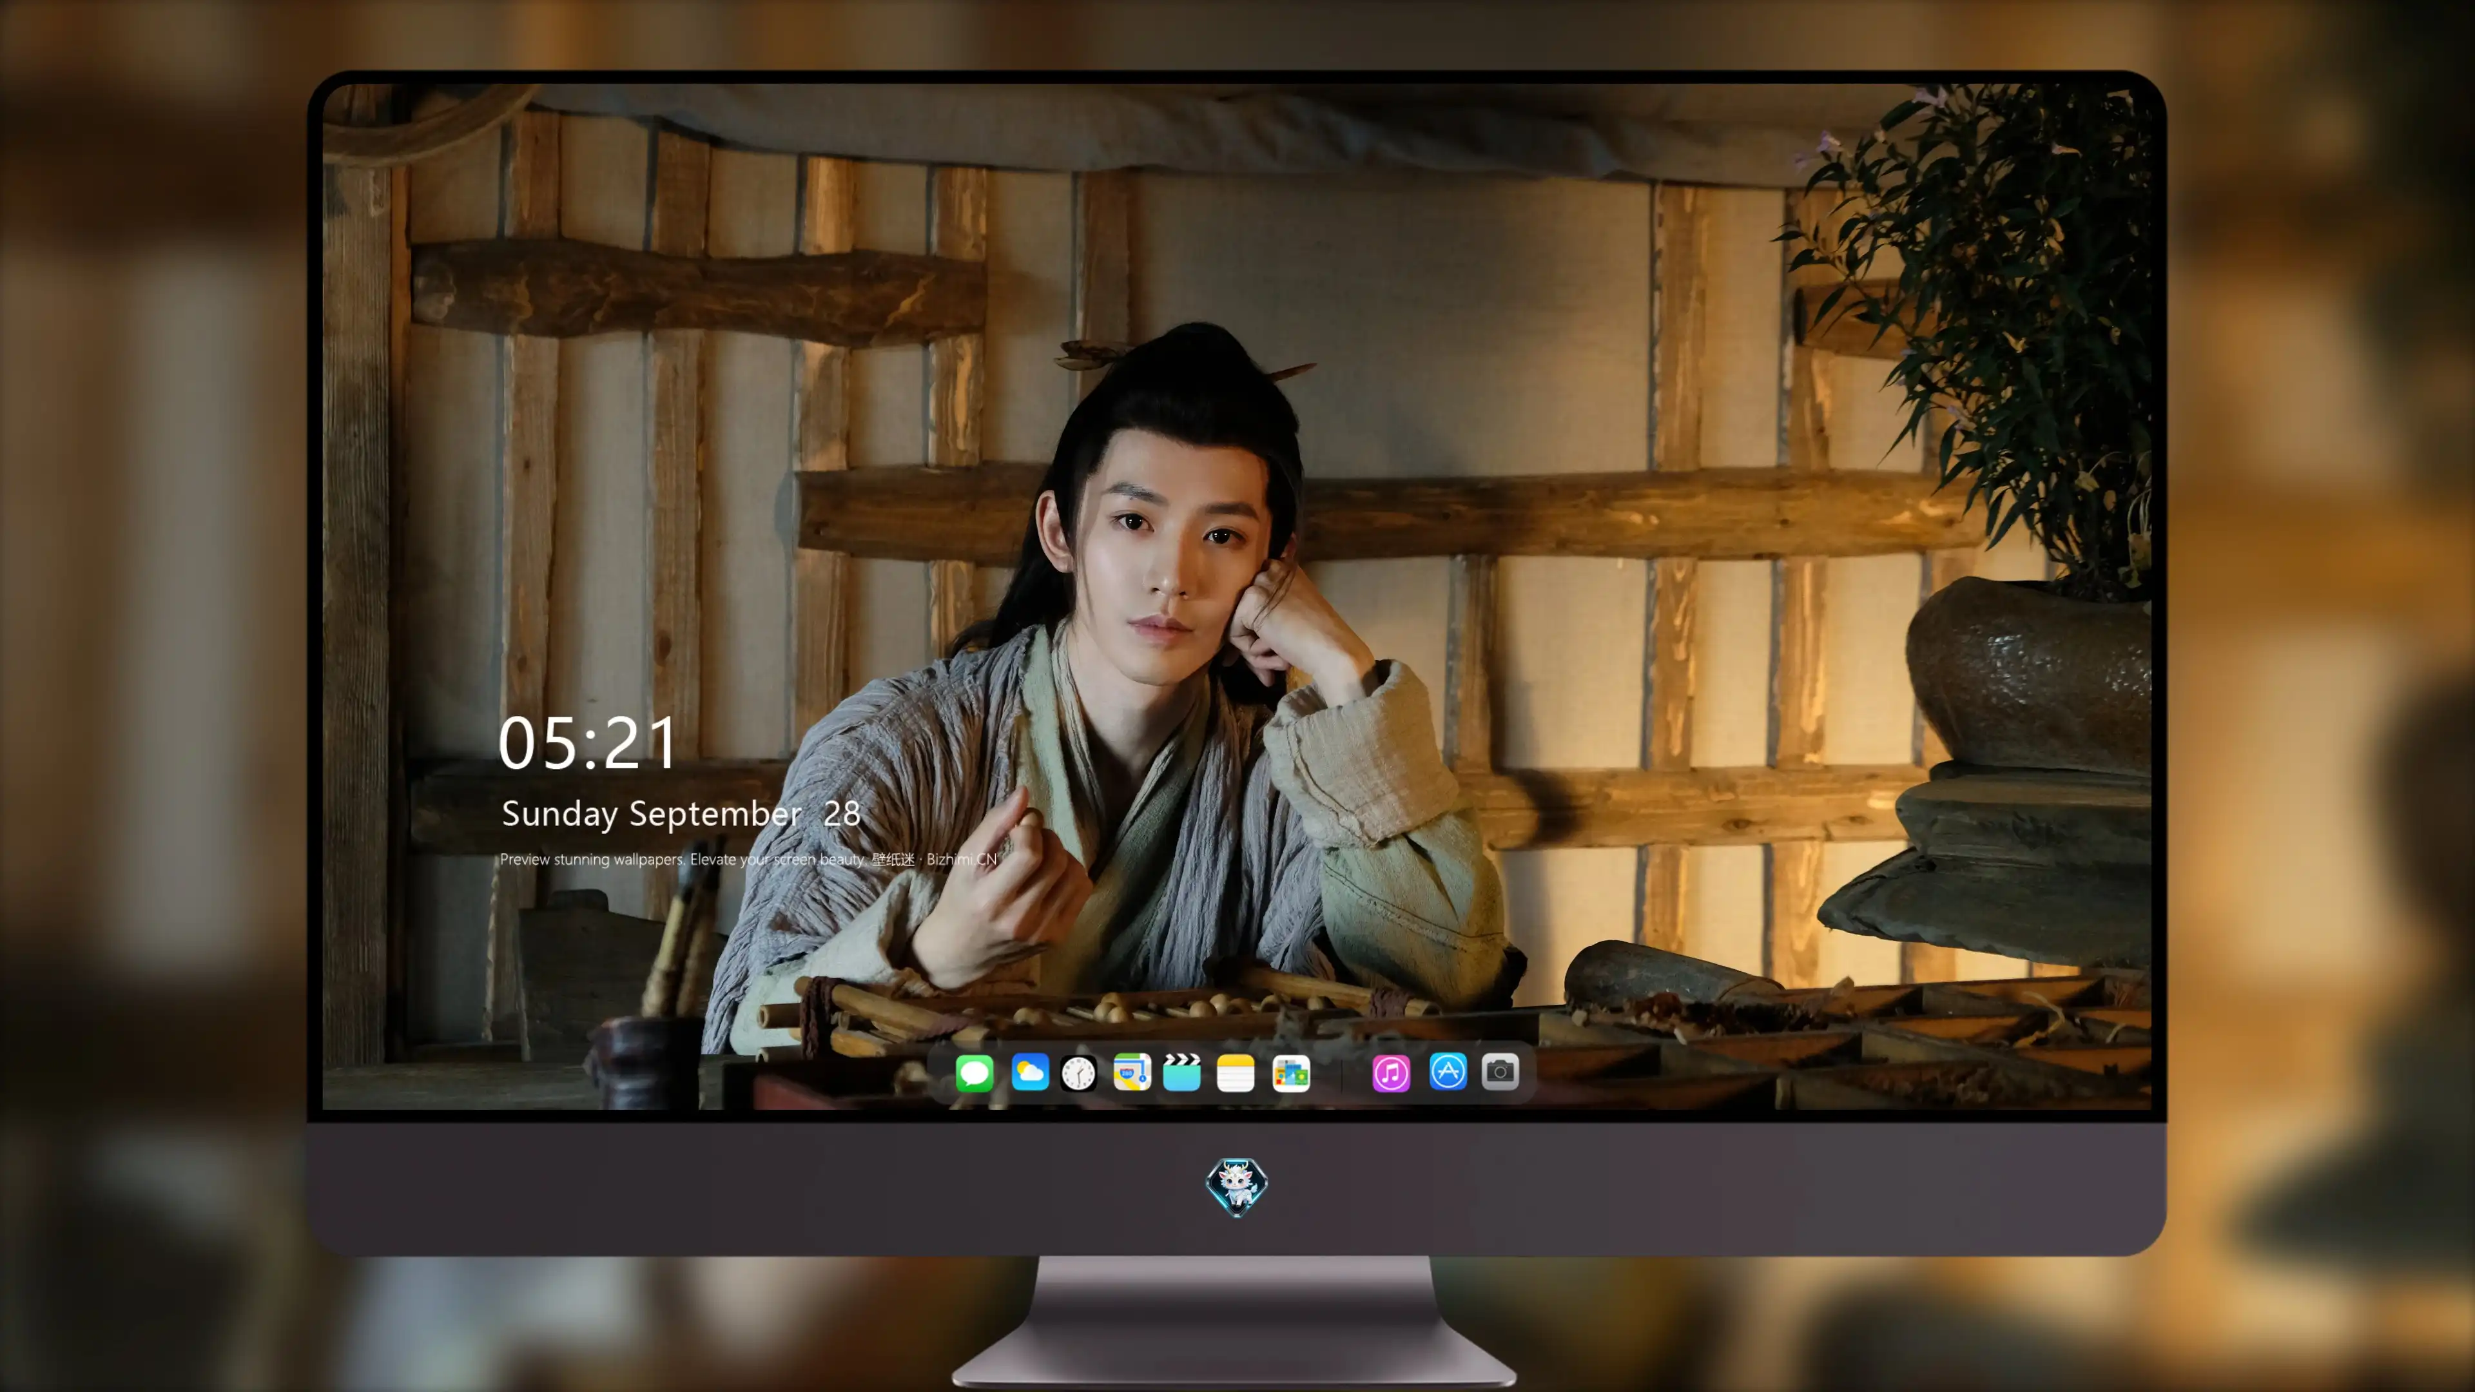Open the yellow Notes app

1236,1072
